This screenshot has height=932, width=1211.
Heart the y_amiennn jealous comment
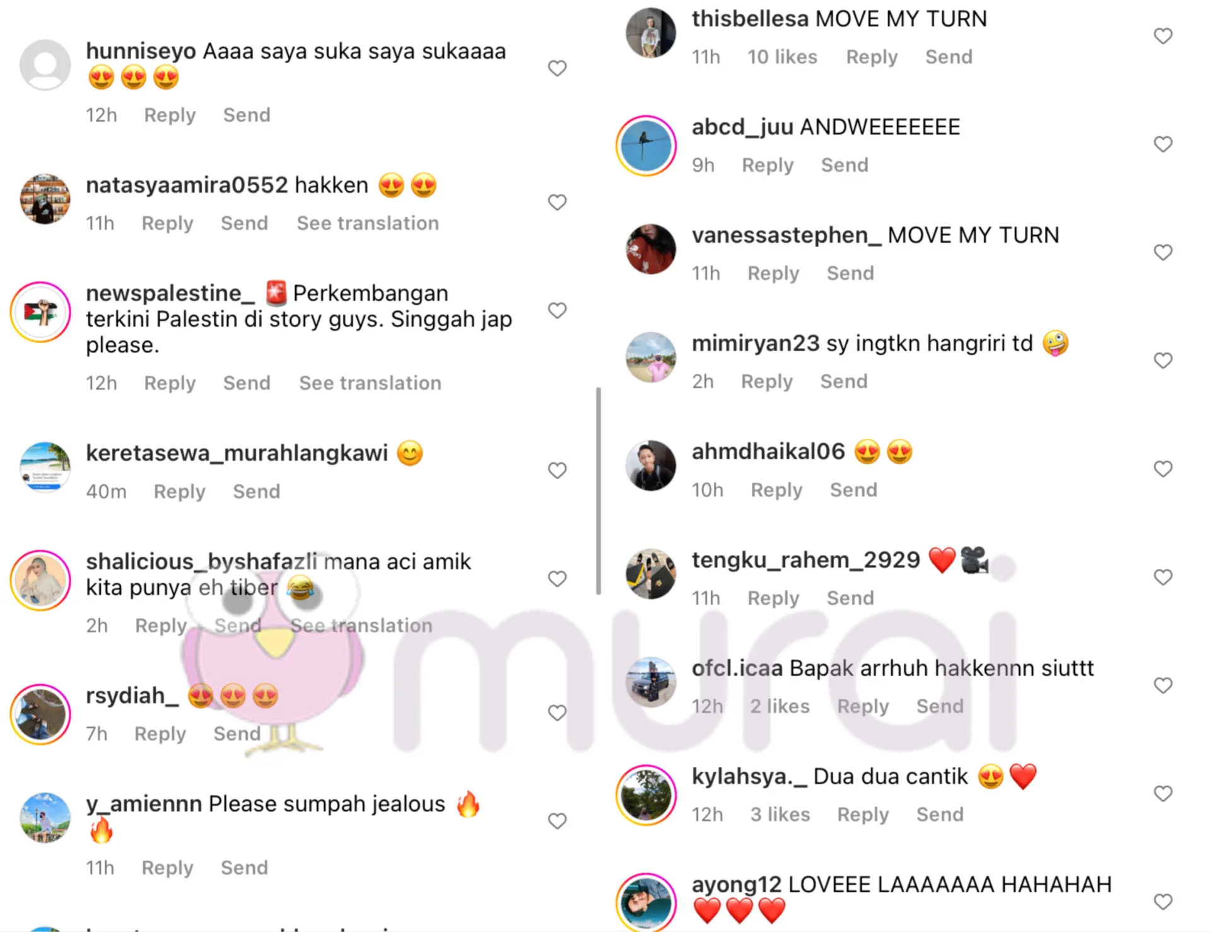tap(557, 821)
